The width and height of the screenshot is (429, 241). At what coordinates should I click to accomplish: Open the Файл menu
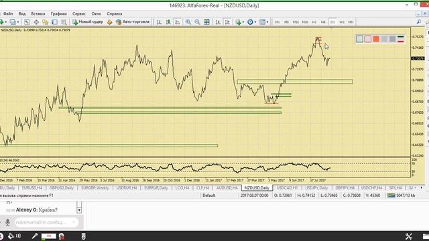coord(8,13)
